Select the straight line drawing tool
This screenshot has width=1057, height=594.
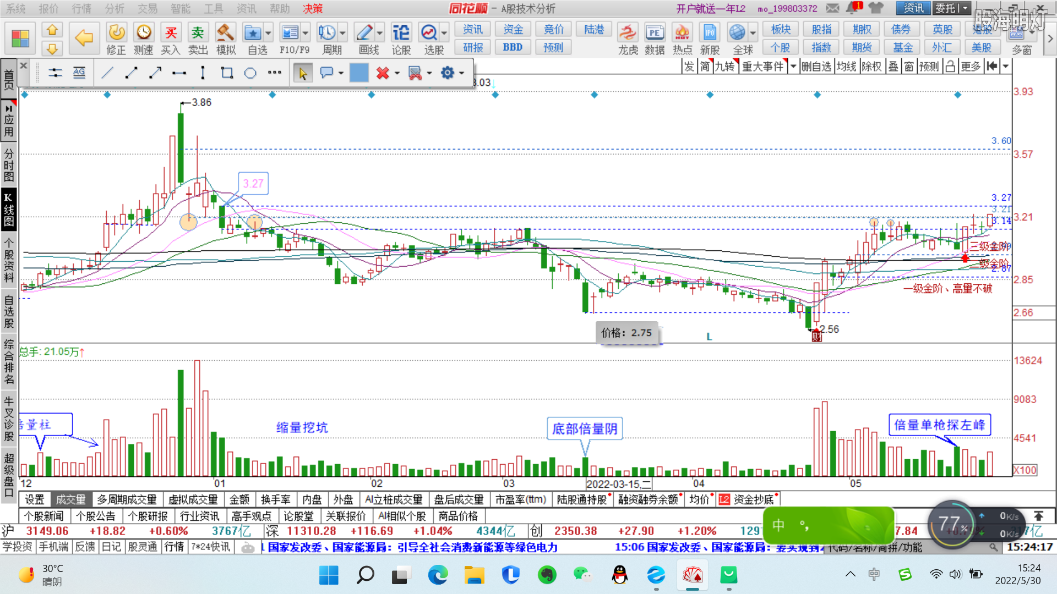(x=107, y=73)
